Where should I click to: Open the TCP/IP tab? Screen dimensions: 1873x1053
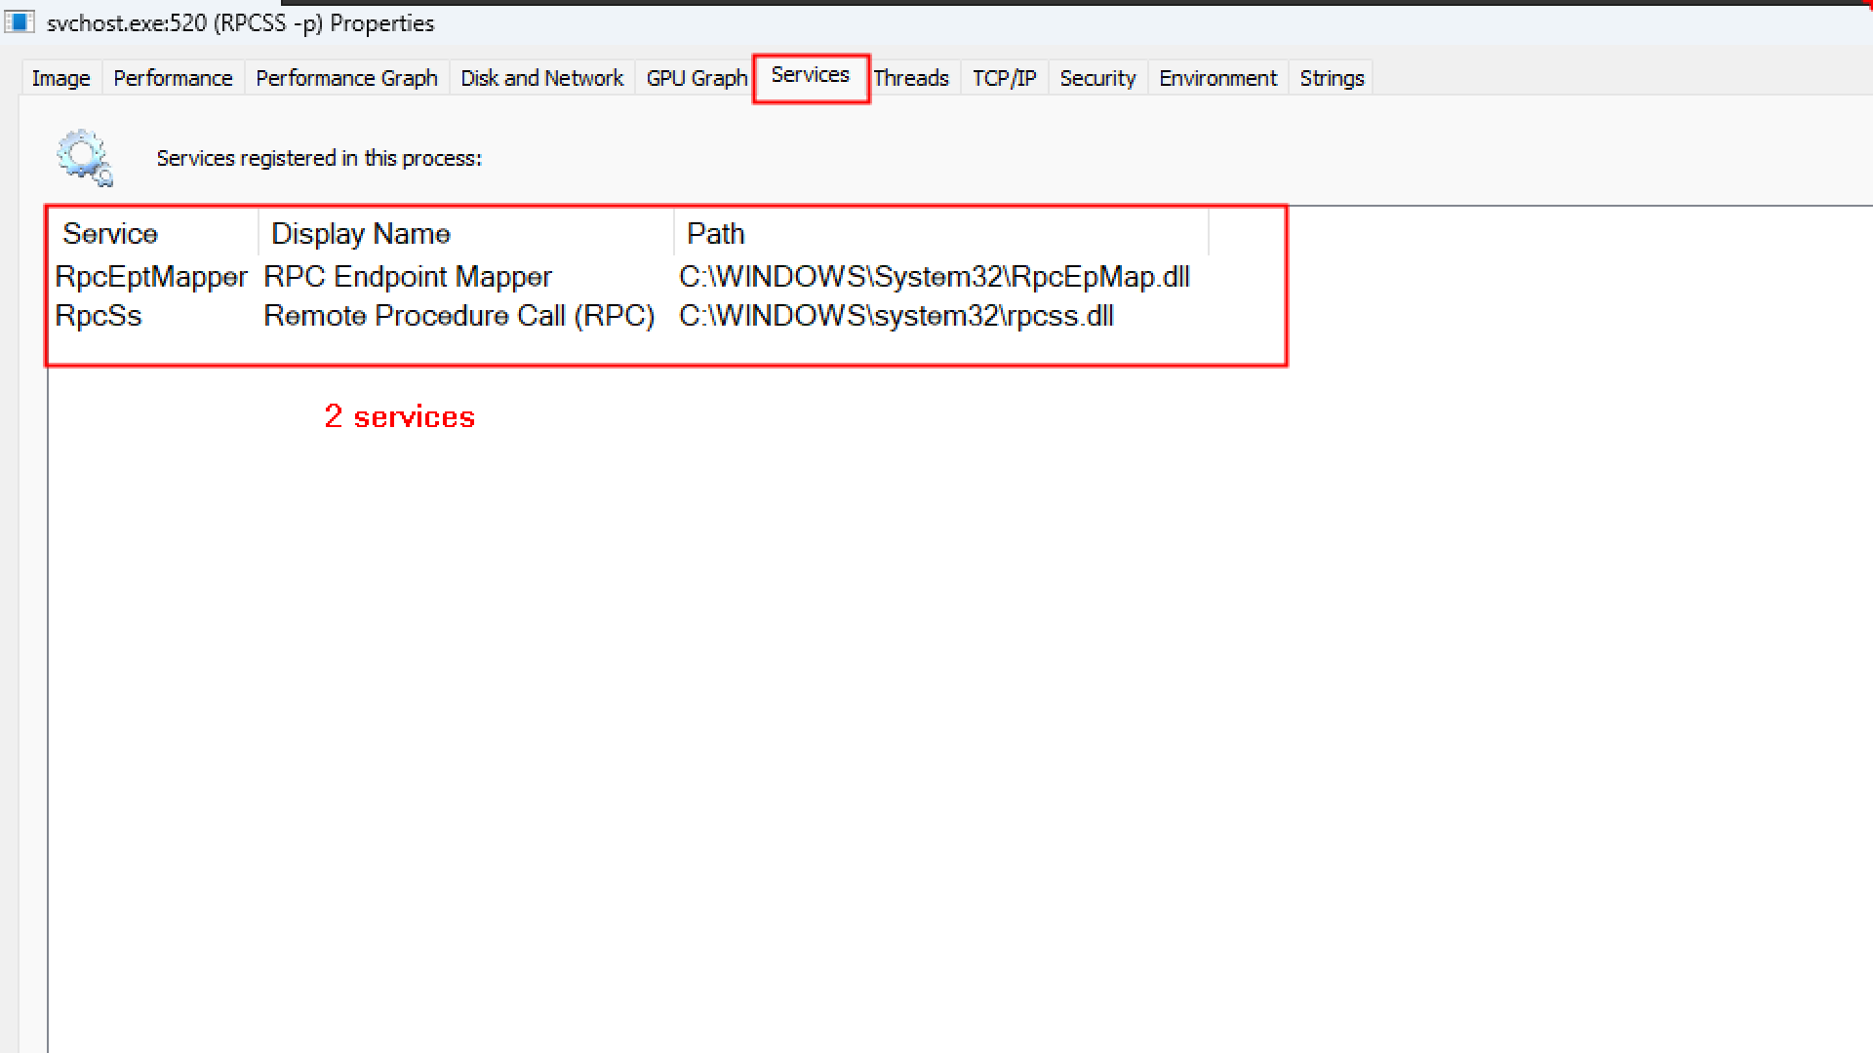(1004, 78)
